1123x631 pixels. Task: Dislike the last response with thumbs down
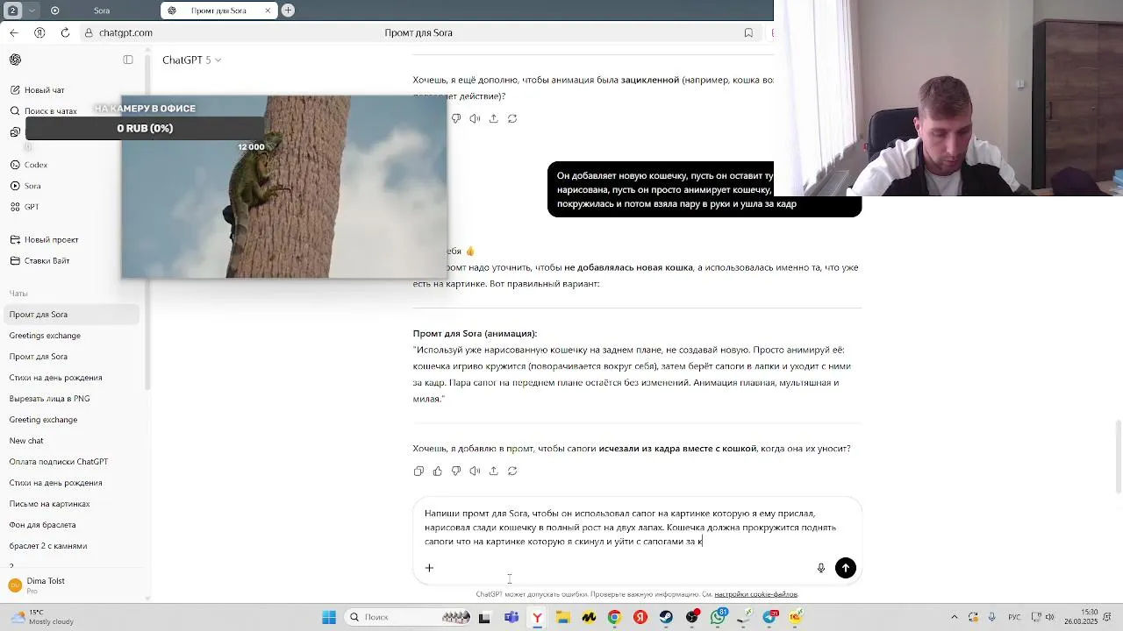(x=456, y=471)
